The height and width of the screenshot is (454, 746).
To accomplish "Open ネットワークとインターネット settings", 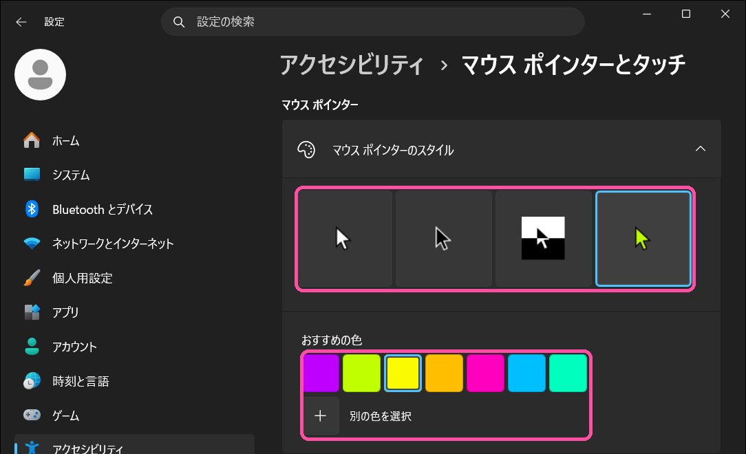I will coord(134,244).
